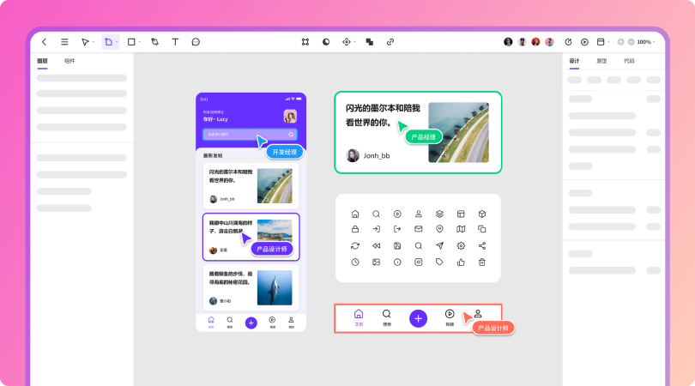Click the back arrow in the toolbar
695x386 pixels.
tap(45, 41)
